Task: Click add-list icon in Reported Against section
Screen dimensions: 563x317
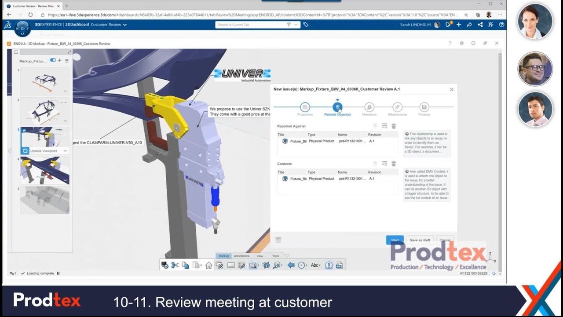Action: (x=384, y=126)
